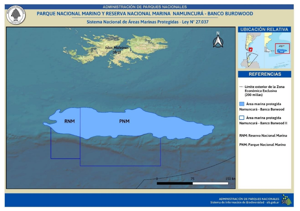The image size is (300, 211).
Task: Click the REFERENCIAS panel header
Action: click(264, 74)
